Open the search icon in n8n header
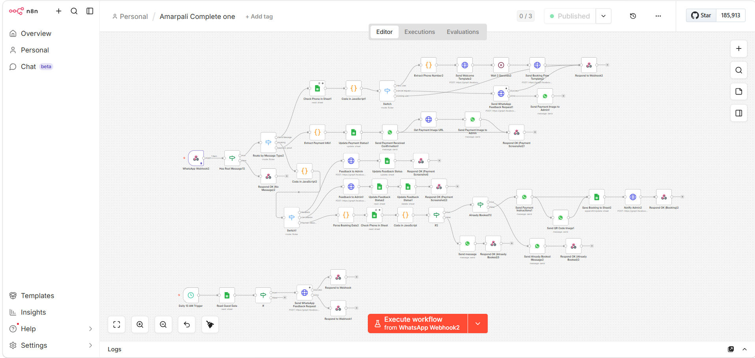Image resolution: width=755 pixels, height=358 pixels. point(74,11)
